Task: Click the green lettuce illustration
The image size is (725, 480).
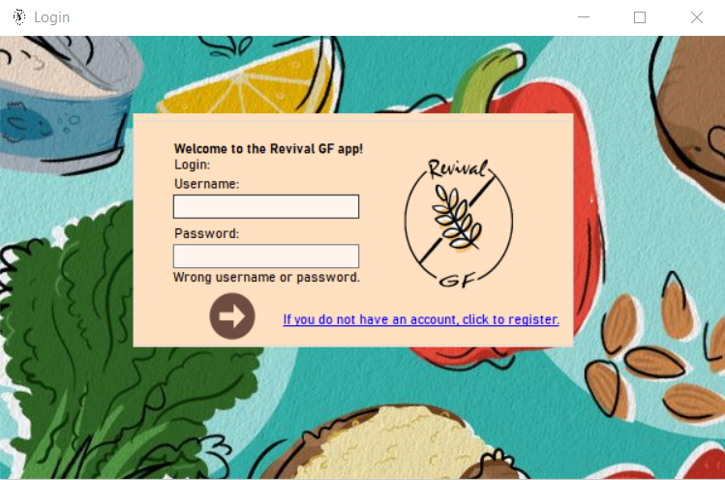Action: [x=115, y=343]
